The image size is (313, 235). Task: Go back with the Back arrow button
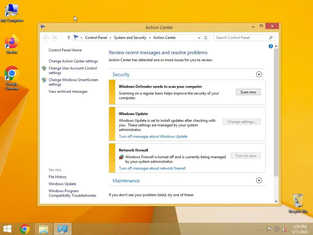[46, 38]
